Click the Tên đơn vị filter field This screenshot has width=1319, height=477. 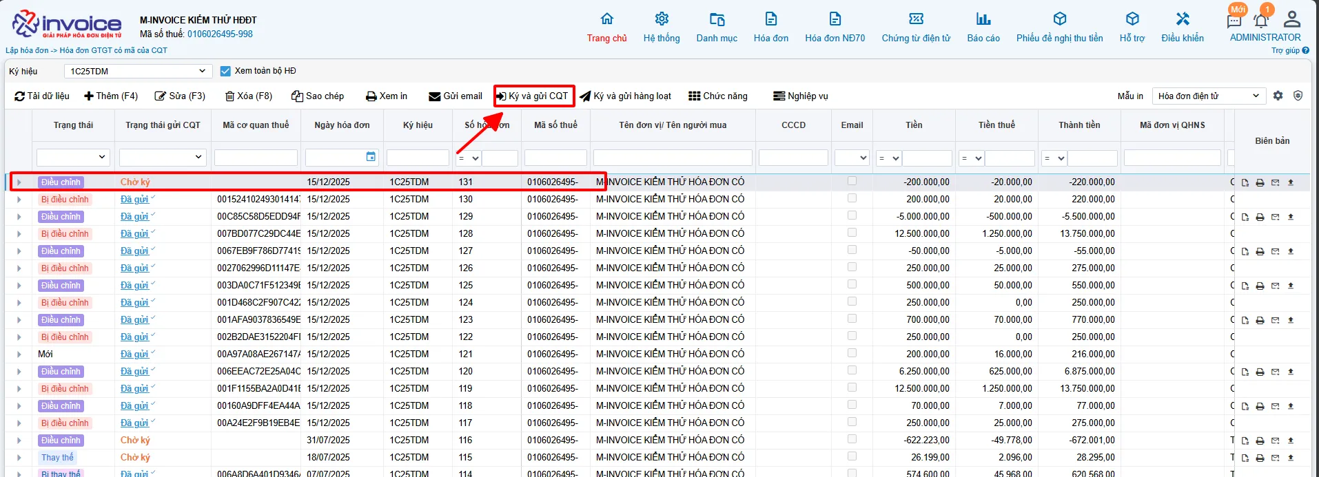pyautogui.click(x=673, y=158)
